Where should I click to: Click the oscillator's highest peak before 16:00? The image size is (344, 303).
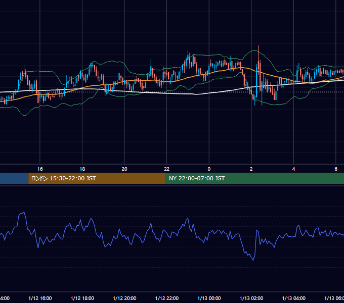tap(24, 212)
